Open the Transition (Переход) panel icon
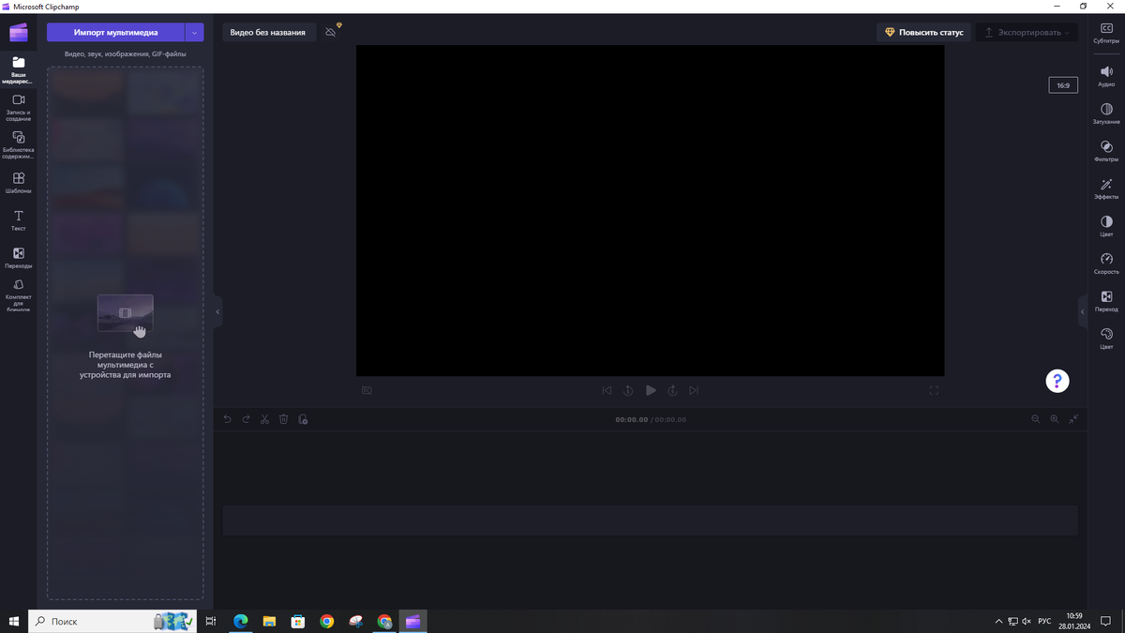Image resolution: width=1125 pixels, height=633 pixels. [1106, 301]
